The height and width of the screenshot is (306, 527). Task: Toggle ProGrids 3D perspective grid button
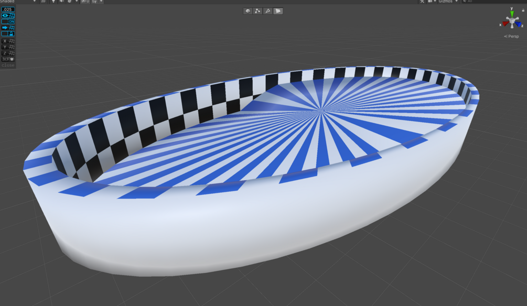pos(8,59)
